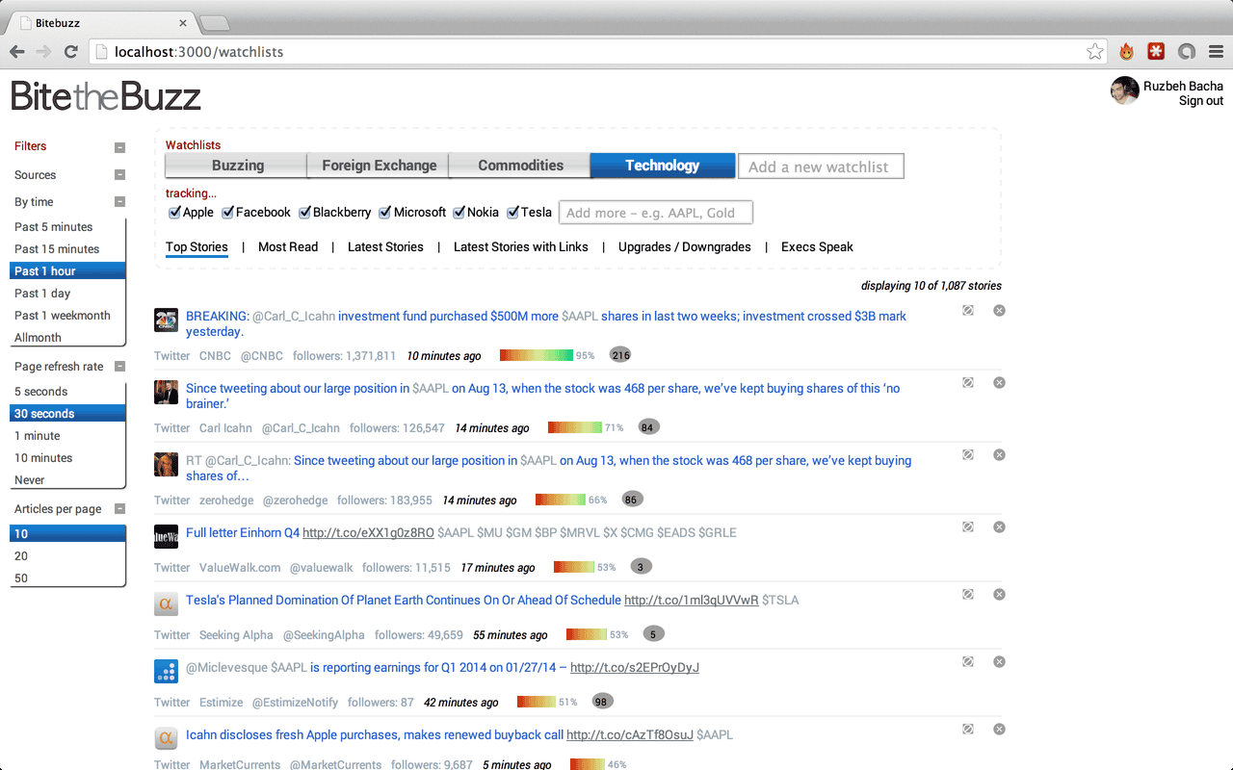Open the Most Read stories view
This screenshot has width=1233, height=770.
coord(288,247)
